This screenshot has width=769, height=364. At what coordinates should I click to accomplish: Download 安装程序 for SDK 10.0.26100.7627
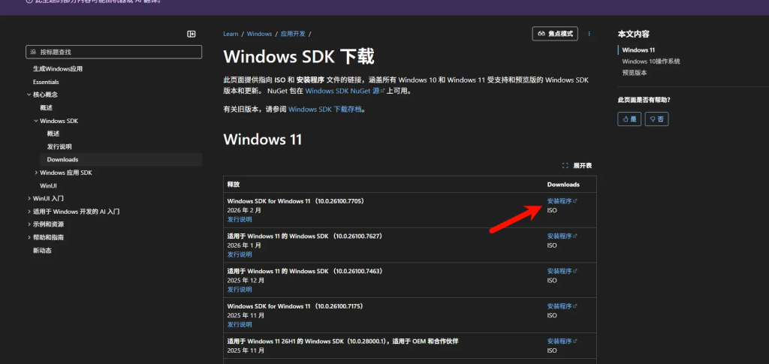click(x=562, y=236)
